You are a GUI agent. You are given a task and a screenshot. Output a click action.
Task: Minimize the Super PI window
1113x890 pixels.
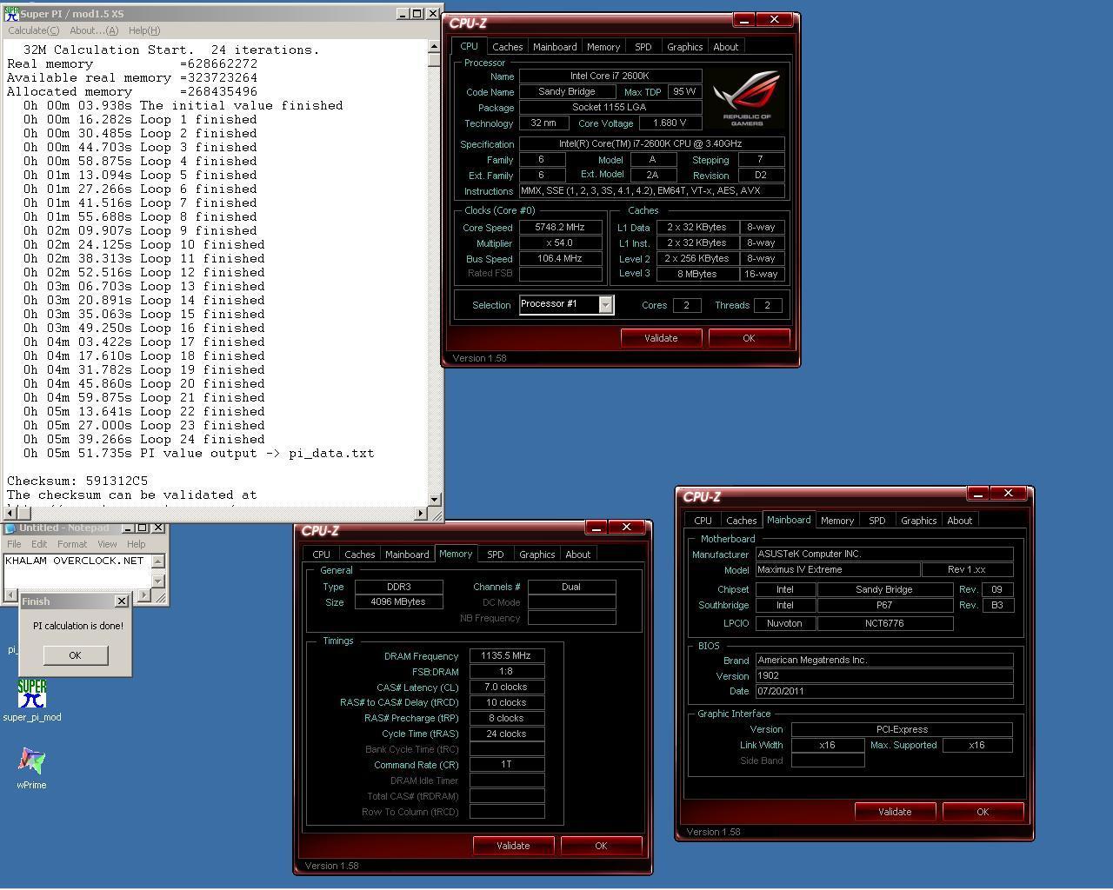pyautogui.click(x=403, y=13)
